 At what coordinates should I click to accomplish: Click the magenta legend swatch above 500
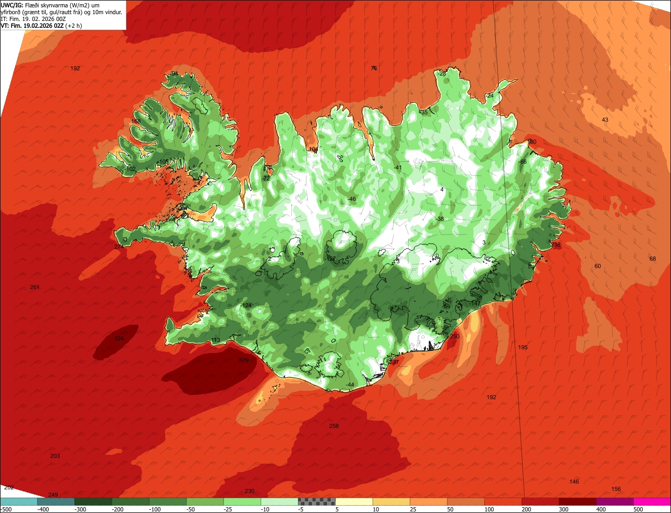point(652,501)
